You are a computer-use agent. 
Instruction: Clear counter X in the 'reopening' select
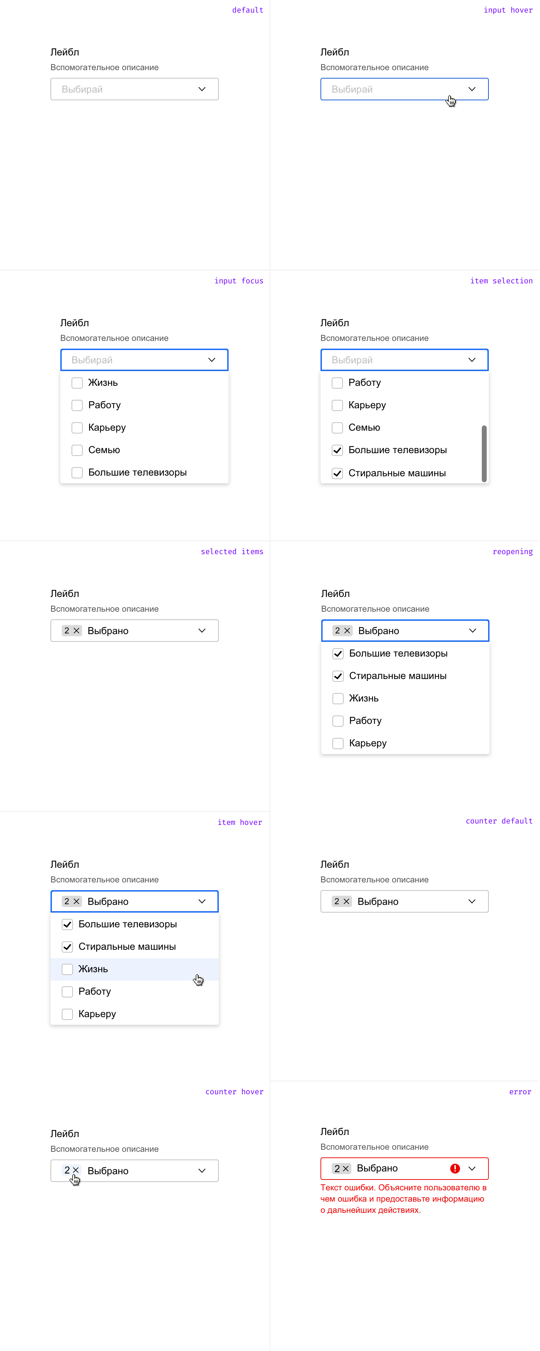[347, 630]
